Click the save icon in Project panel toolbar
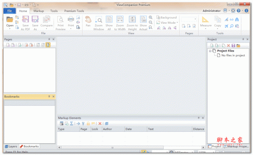This screenshot has height=155, width=253. point(233,46)
